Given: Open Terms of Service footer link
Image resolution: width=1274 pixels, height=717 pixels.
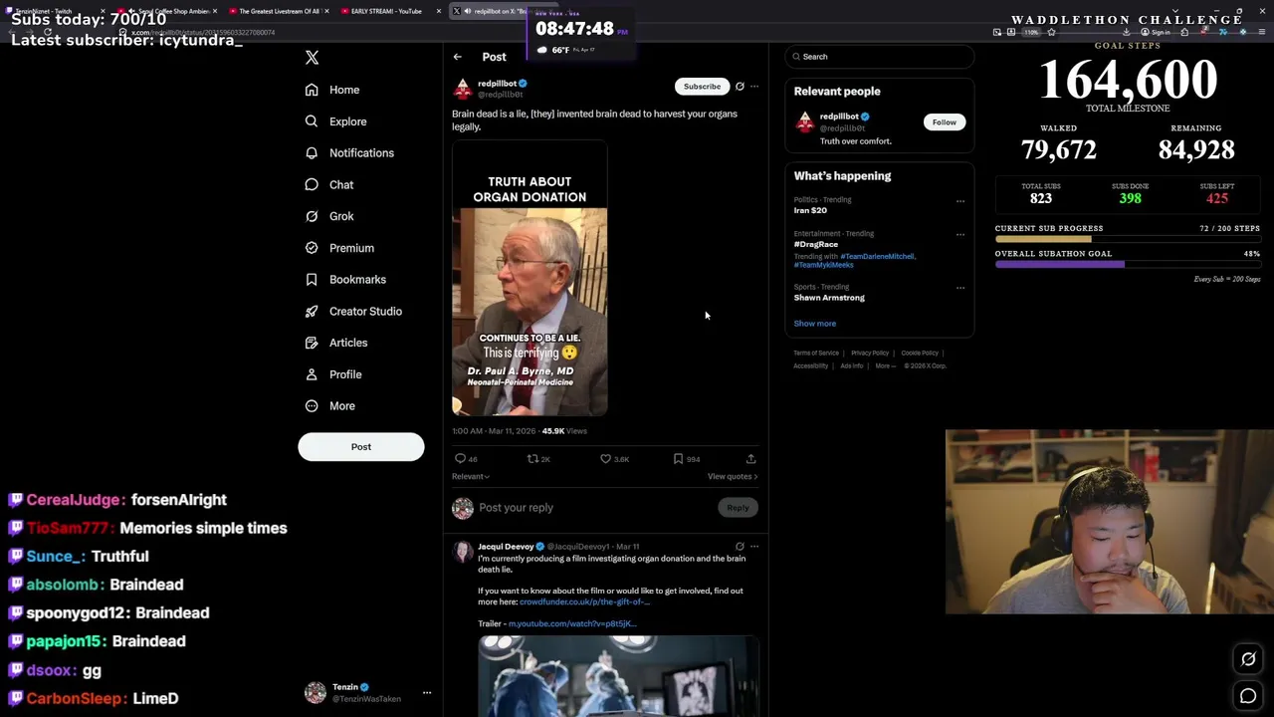Looking at the screenshot, I should (816, 354).
